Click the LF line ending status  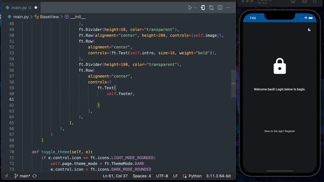pos(176,176)
